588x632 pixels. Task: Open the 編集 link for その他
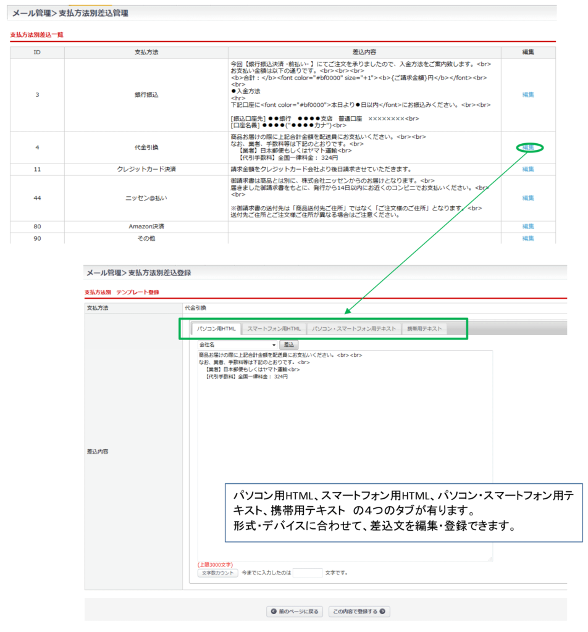pos(528,238)
